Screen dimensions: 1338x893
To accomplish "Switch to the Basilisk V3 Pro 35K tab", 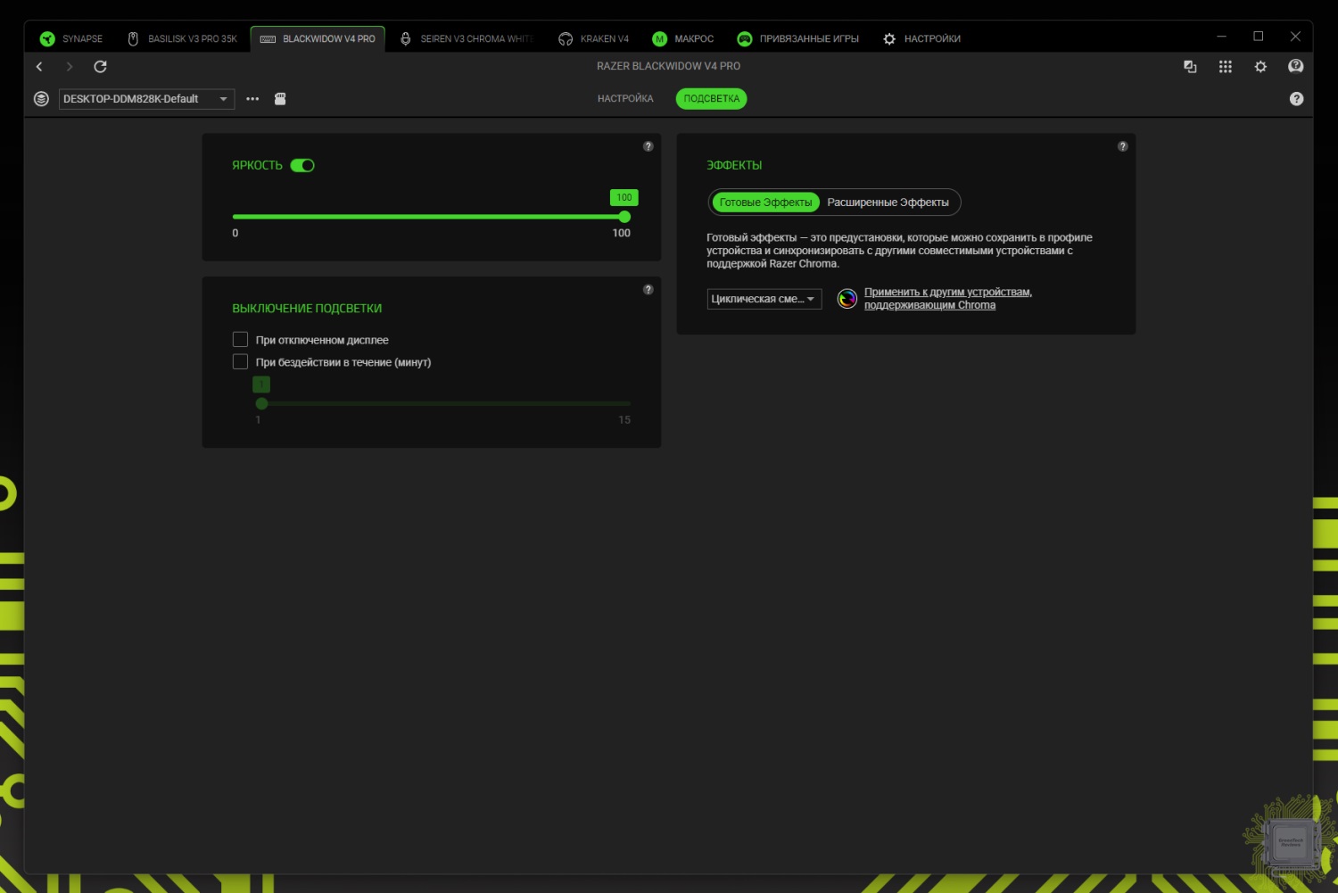I will click(x=183, y=38).
